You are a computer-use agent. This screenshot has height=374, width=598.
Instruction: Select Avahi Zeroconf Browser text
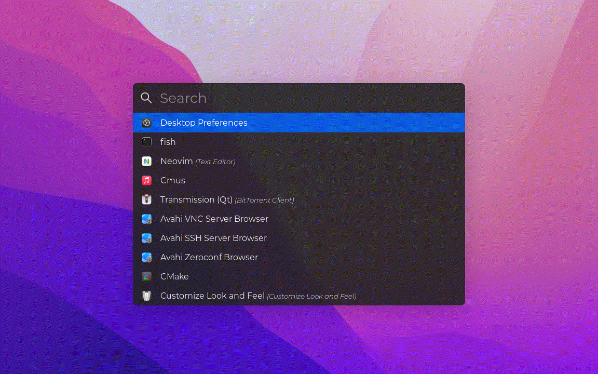[x=209, y=257]
